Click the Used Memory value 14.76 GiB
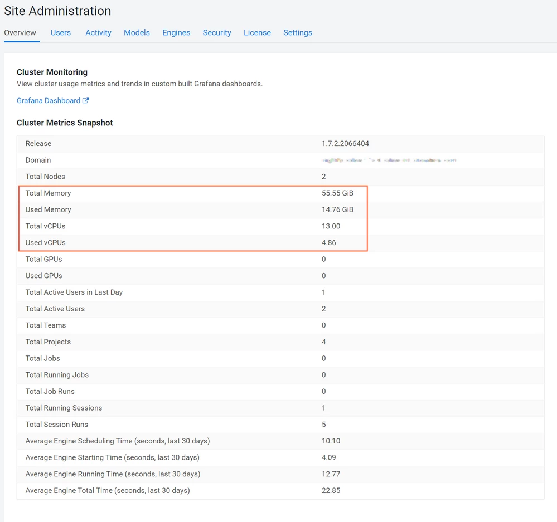Image resolution: width=557 pixels, height=522 pixels. pyautogui.click(x=337, y=209)
